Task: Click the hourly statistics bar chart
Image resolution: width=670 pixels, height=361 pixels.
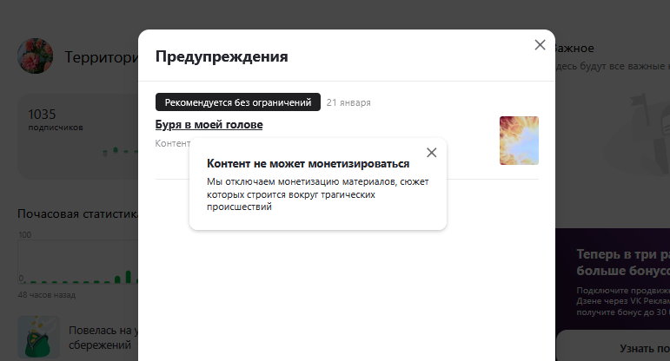Action: click(x=77, y=261)
